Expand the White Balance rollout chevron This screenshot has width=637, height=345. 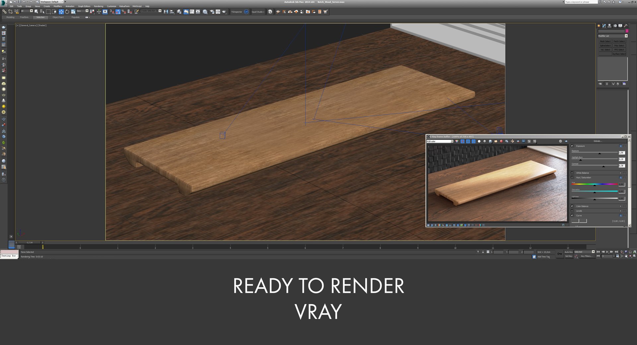click(620, 173)
